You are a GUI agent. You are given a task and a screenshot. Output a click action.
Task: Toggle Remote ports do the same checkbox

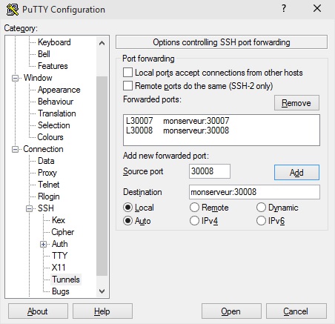127,86
